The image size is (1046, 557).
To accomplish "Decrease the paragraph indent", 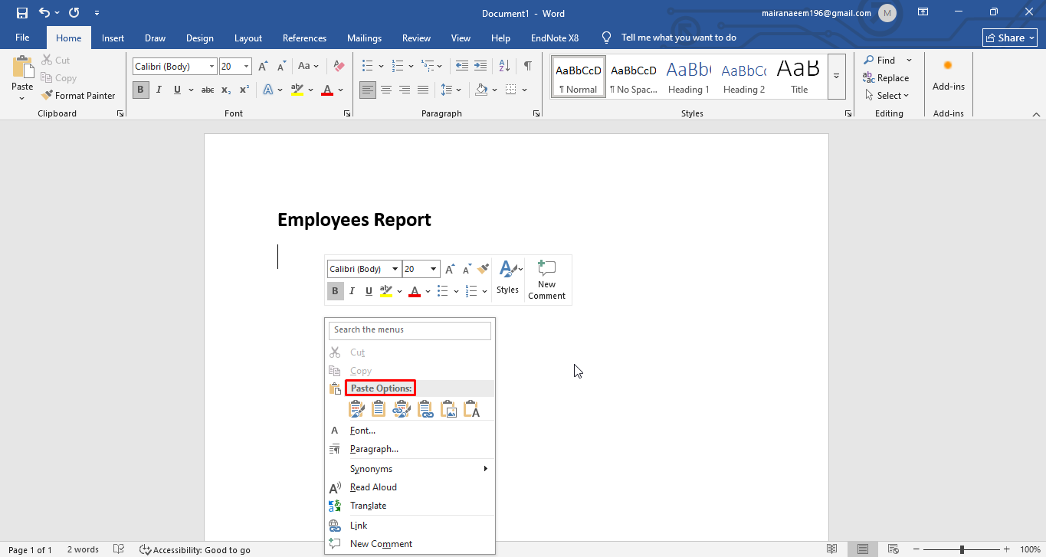I will pos(461,66).
